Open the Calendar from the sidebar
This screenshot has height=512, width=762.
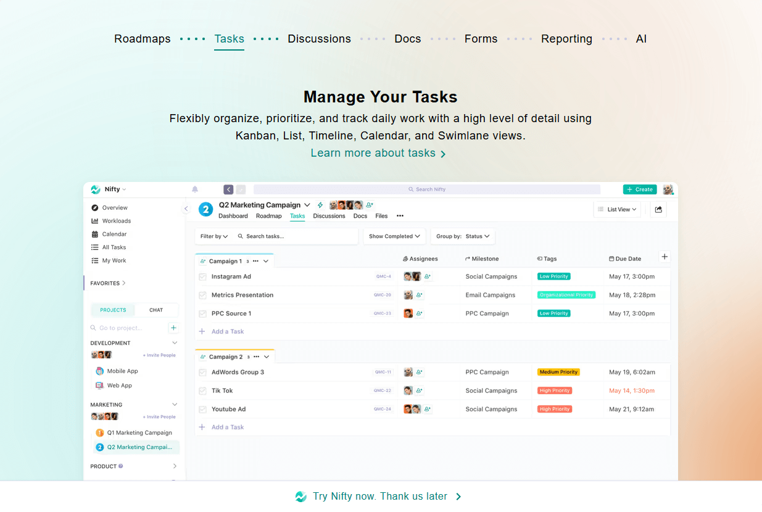(x=114, y=234)
